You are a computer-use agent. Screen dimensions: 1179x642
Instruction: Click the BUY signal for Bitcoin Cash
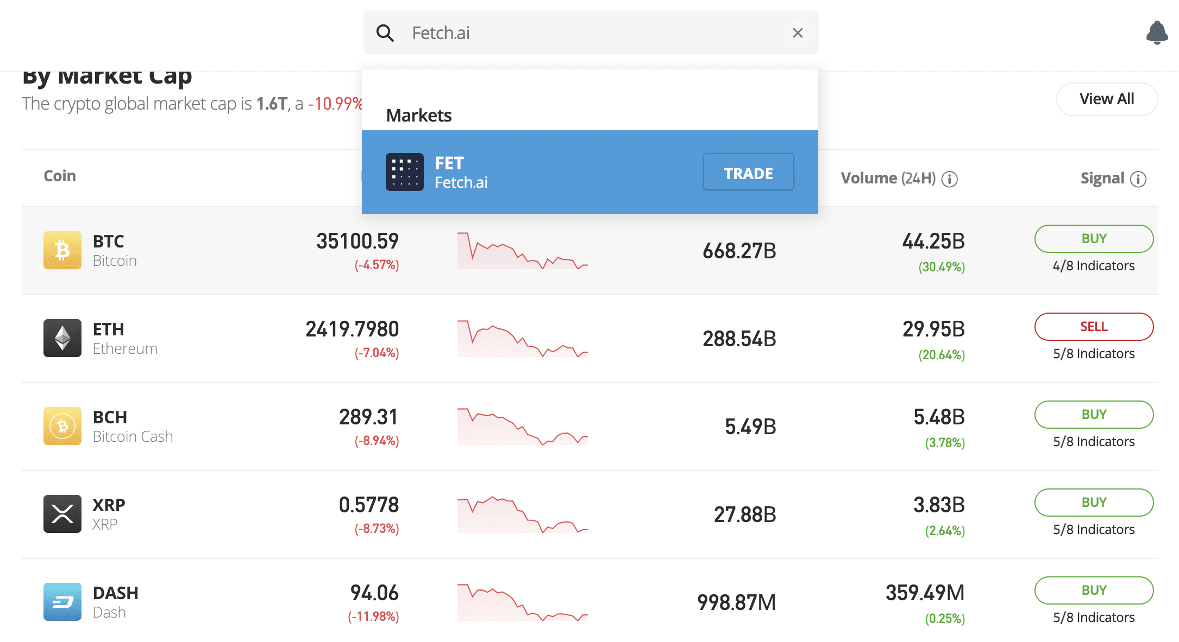pos(1094,415)
